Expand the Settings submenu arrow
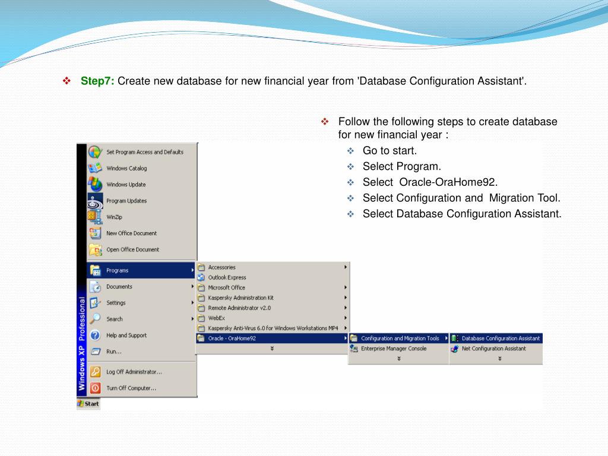Viewport: 608px width, 456px height. [x=192, y=303]
